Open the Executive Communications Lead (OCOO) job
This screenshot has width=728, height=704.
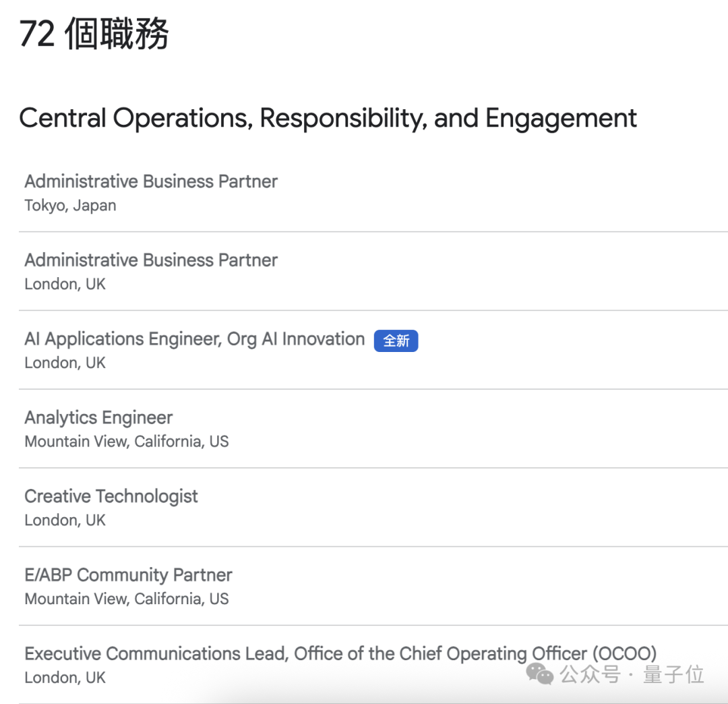[x=340, y=654]
